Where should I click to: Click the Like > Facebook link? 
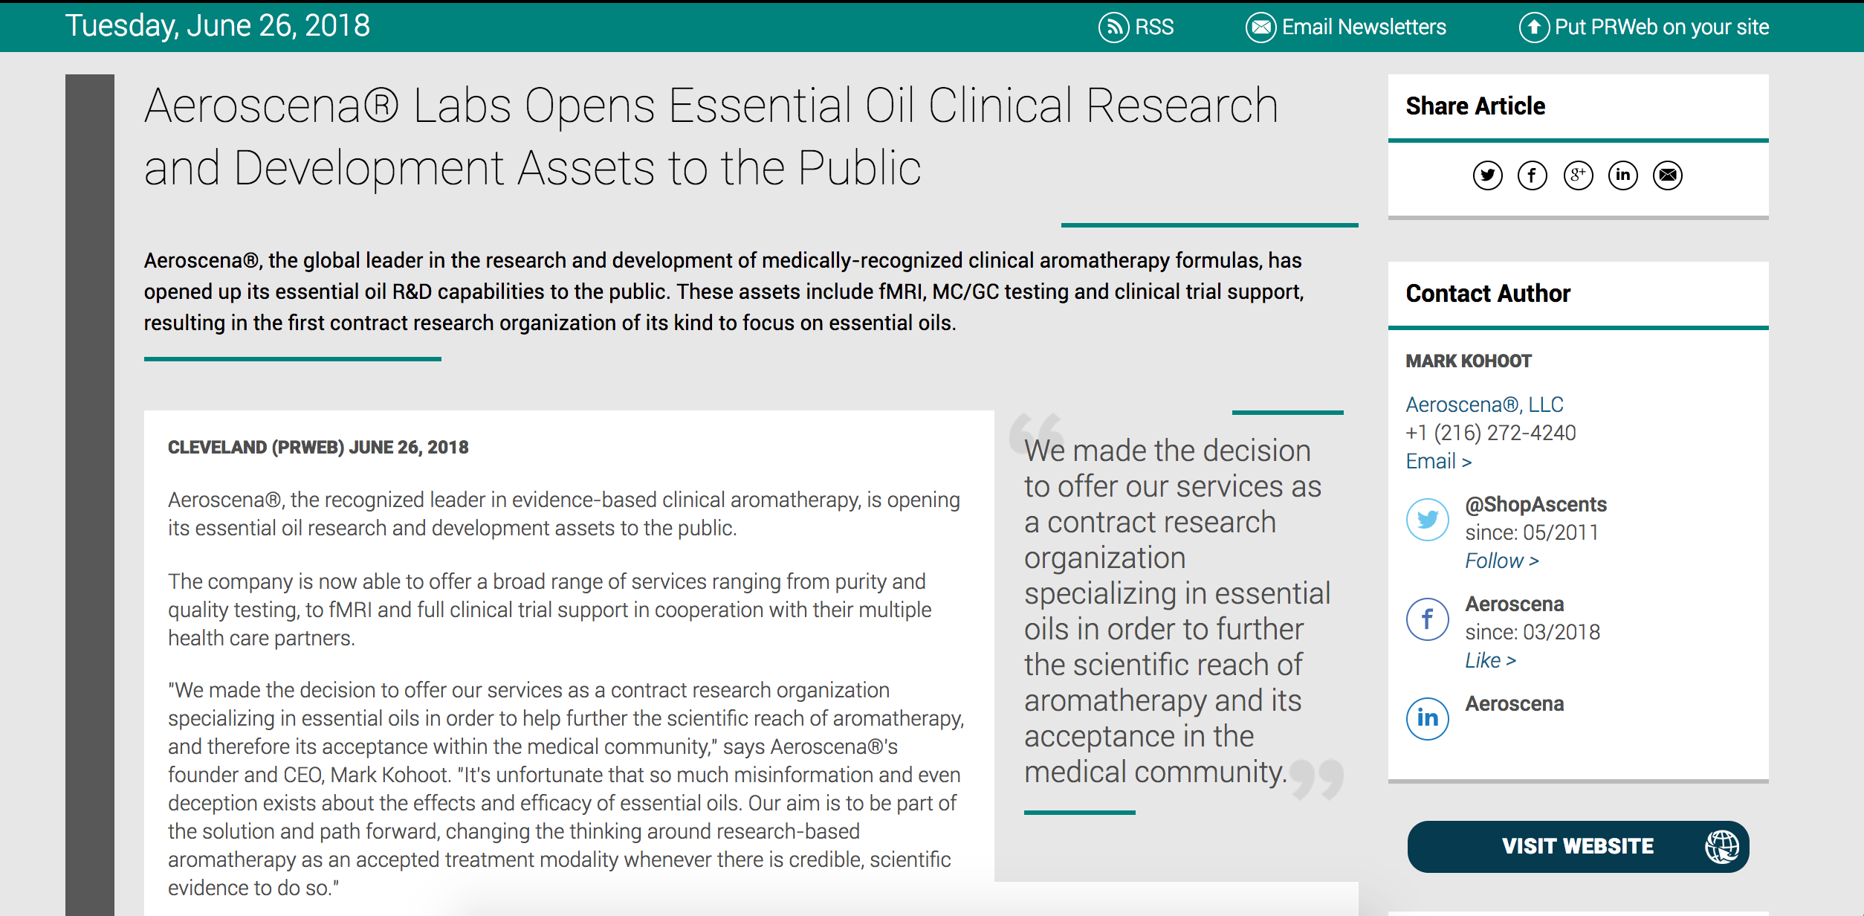tap(1490, 660)
